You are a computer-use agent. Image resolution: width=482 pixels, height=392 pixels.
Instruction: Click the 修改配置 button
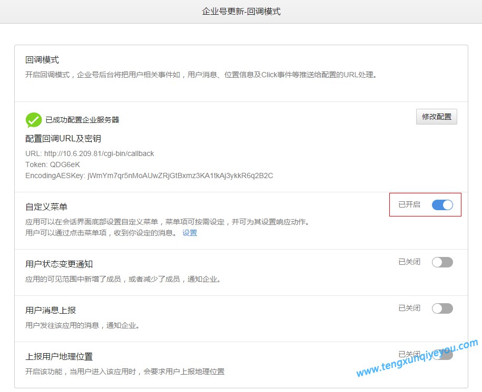pos(437,117)
